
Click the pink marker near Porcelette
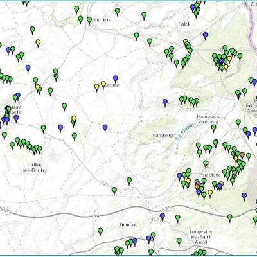[x=198, y=184]
